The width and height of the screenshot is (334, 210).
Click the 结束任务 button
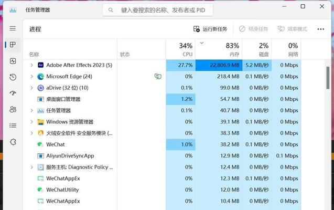coord(253,29)
